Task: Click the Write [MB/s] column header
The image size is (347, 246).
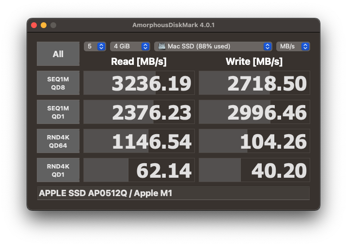Action: coord(254,61)
